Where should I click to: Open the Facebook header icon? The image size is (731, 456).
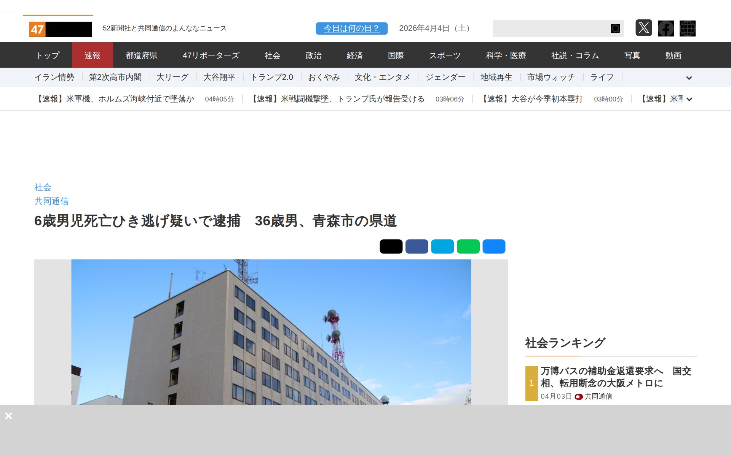pos(666,28)
